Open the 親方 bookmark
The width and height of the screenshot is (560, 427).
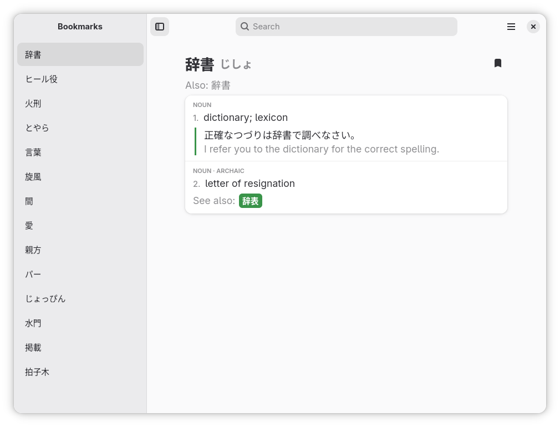pyautogui.click(x=80, y=250)
